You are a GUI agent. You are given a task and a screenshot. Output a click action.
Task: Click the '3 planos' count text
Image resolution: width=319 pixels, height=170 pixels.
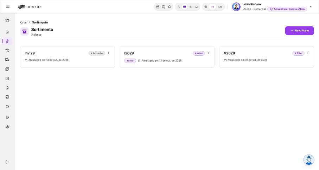(x=36, y=34)
